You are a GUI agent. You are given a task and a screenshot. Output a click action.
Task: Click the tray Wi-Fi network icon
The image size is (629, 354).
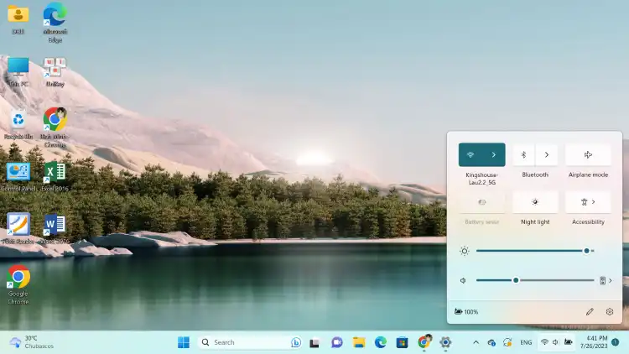click(x=544, y=342)
